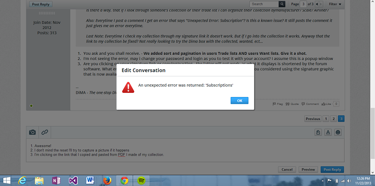Viewport: 375px width, 186px height.
Task: Open OneNote from taskbar
Action: point(56,180)
